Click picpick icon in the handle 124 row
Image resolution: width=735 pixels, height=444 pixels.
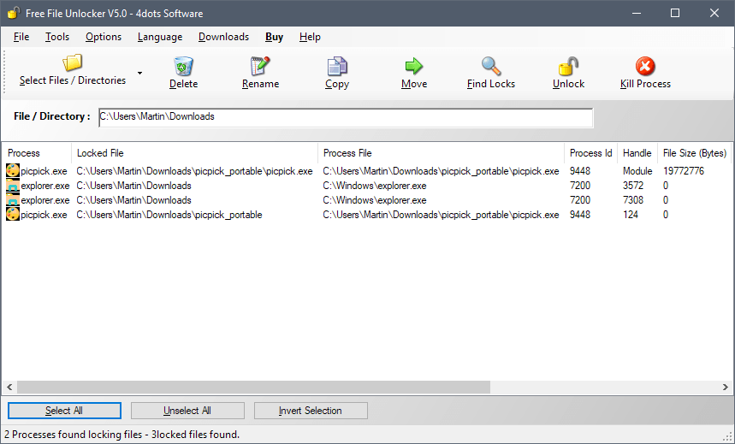[x=13, y=215]
